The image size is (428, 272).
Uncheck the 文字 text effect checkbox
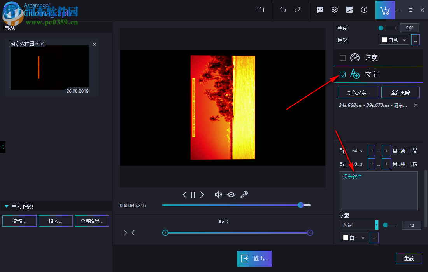click(x=342, y=74)
